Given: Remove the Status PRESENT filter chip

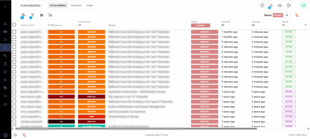Looking at the screenshot, I should (287, 15).
